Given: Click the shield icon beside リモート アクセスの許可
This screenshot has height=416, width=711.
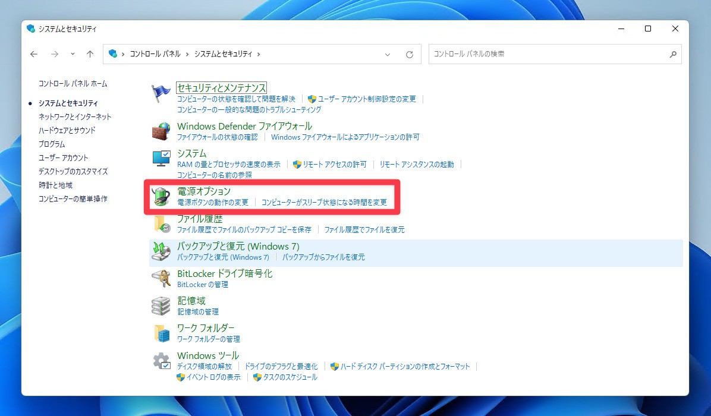Looking at the screenshot, I should point(297,164).
